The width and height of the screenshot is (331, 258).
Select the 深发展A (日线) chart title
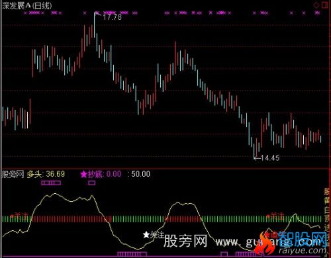27,5
